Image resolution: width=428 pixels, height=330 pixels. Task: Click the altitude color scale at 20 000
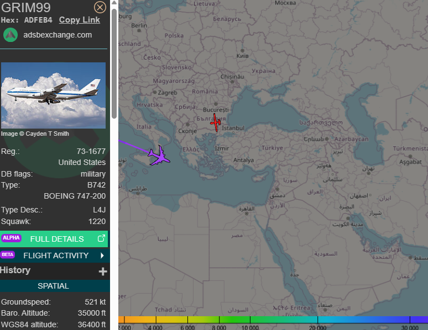point(317,327)
